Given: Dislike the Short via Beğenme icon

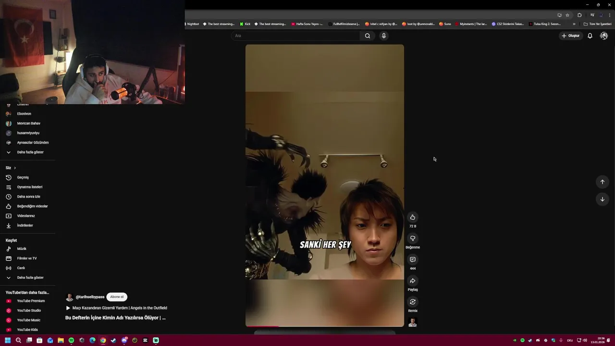Looking at the screenshot, I should pyautogui.click(x=413, y=238).
